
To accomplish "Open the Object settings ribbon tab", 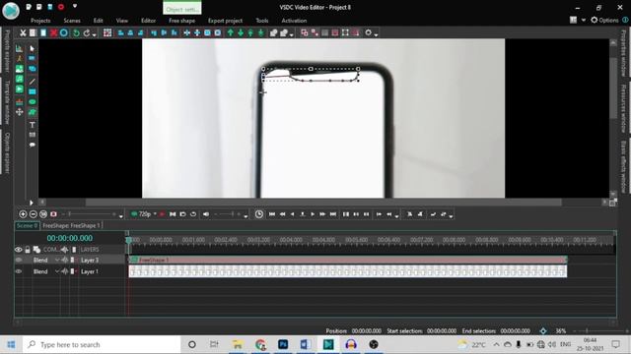I will [x=181, y=9].
